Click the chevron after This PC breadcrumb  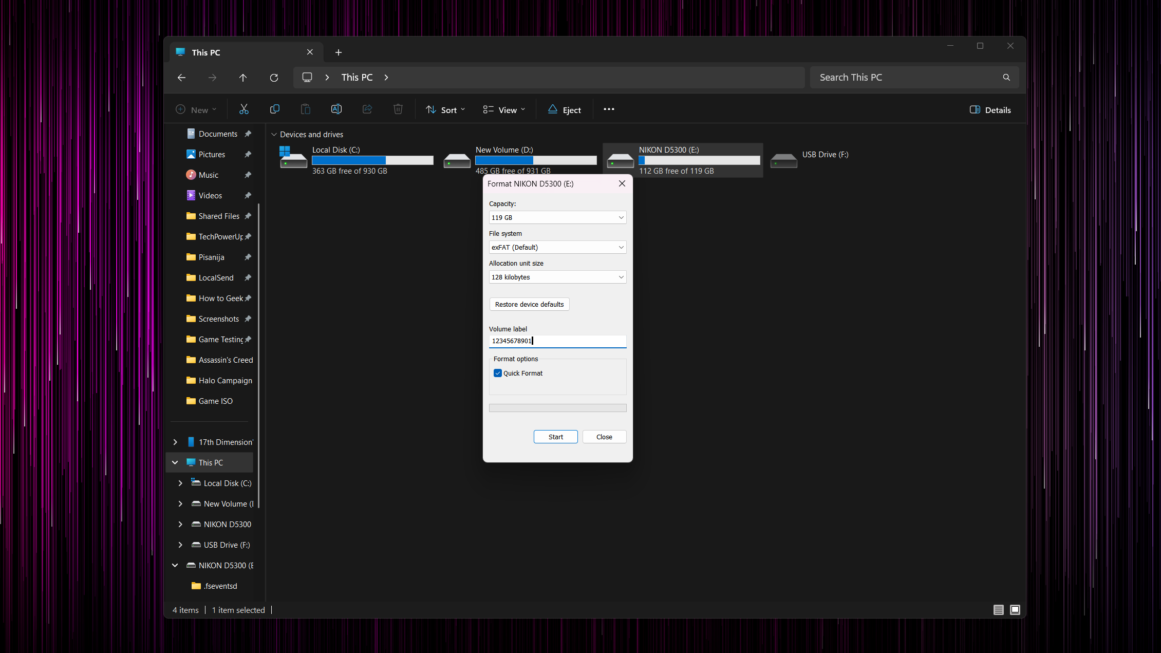pyautogui.click(x=386, y=78)
